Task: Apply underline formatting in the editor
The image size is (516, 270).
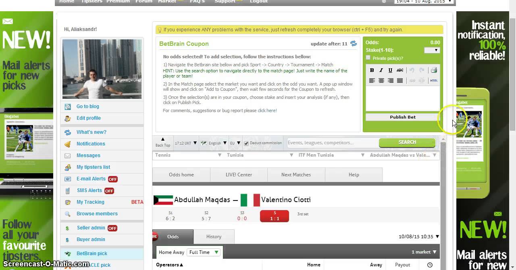Action: (390, 70)
